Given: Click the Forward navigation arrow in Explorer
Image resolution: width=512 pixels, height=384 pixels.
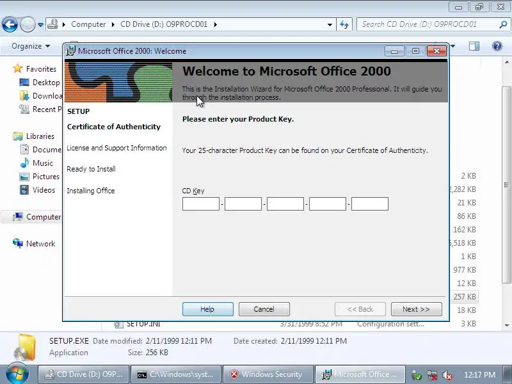Looking at the screenshot, I should click(x=28, y=24).
